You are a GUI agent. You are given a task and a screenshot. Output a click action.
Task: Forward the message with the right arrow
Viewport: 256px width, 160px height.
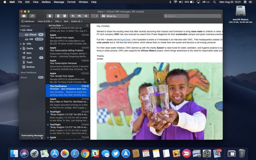coord(86,16)
